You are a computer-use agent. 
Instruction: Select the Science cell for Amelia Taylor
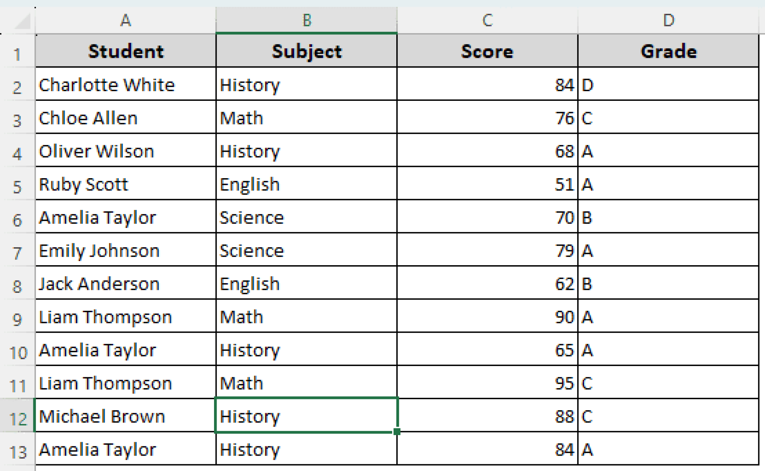click(306, 217)
